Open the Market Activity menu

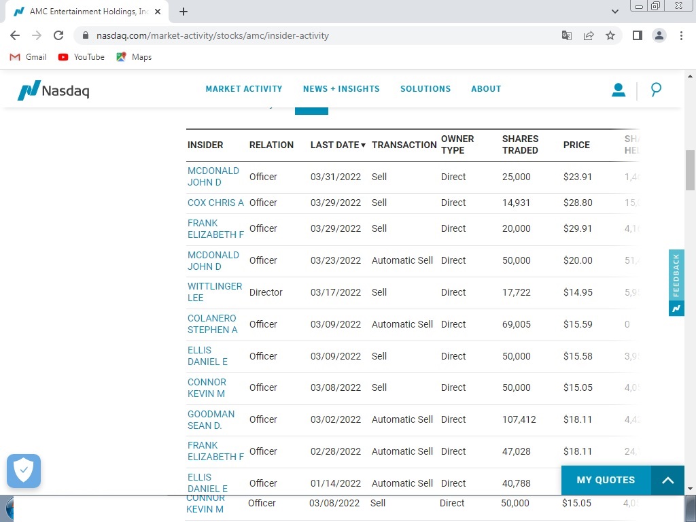pyautogui.click(x=244, y=89)
